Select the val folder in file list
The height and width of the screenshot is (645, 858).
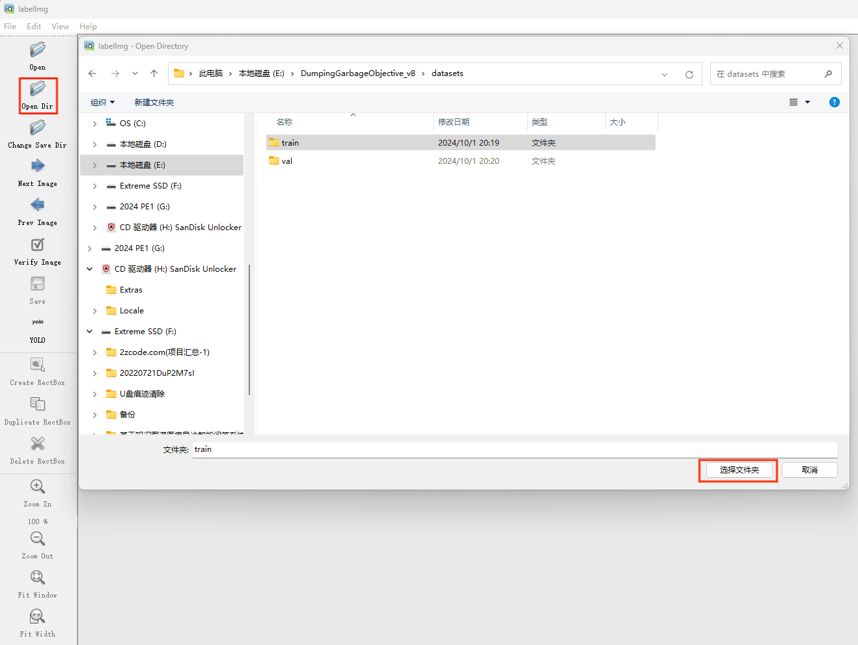pyautogui.click(x=287, y=161)
